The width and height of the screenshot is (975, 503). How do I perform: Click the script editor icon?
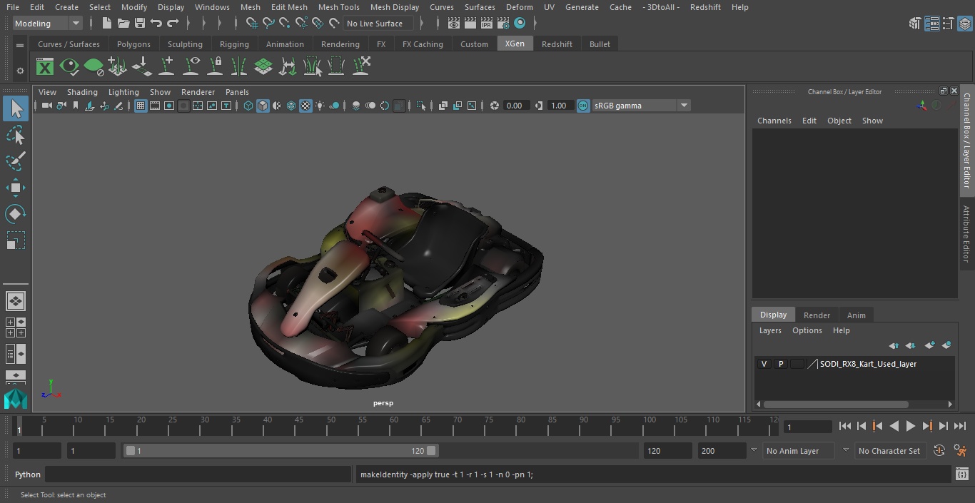961,474
